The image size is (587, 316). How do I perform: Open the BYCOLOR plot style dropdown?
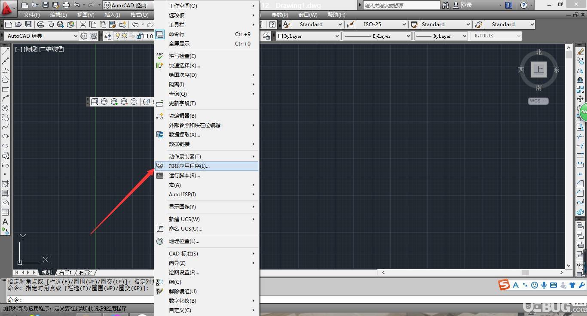coord(496,36)
